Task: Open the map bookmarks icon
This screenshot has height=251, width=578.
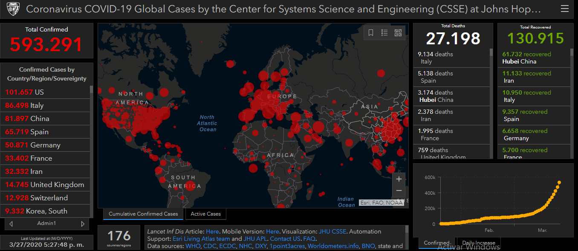Action: click(371, 33)
